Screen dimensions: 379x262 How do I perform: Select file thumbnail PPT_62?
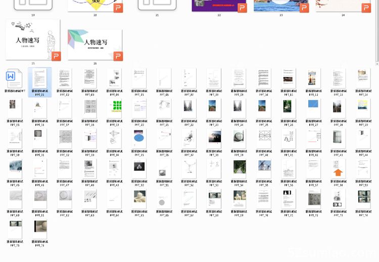click(x=65, y=199)
